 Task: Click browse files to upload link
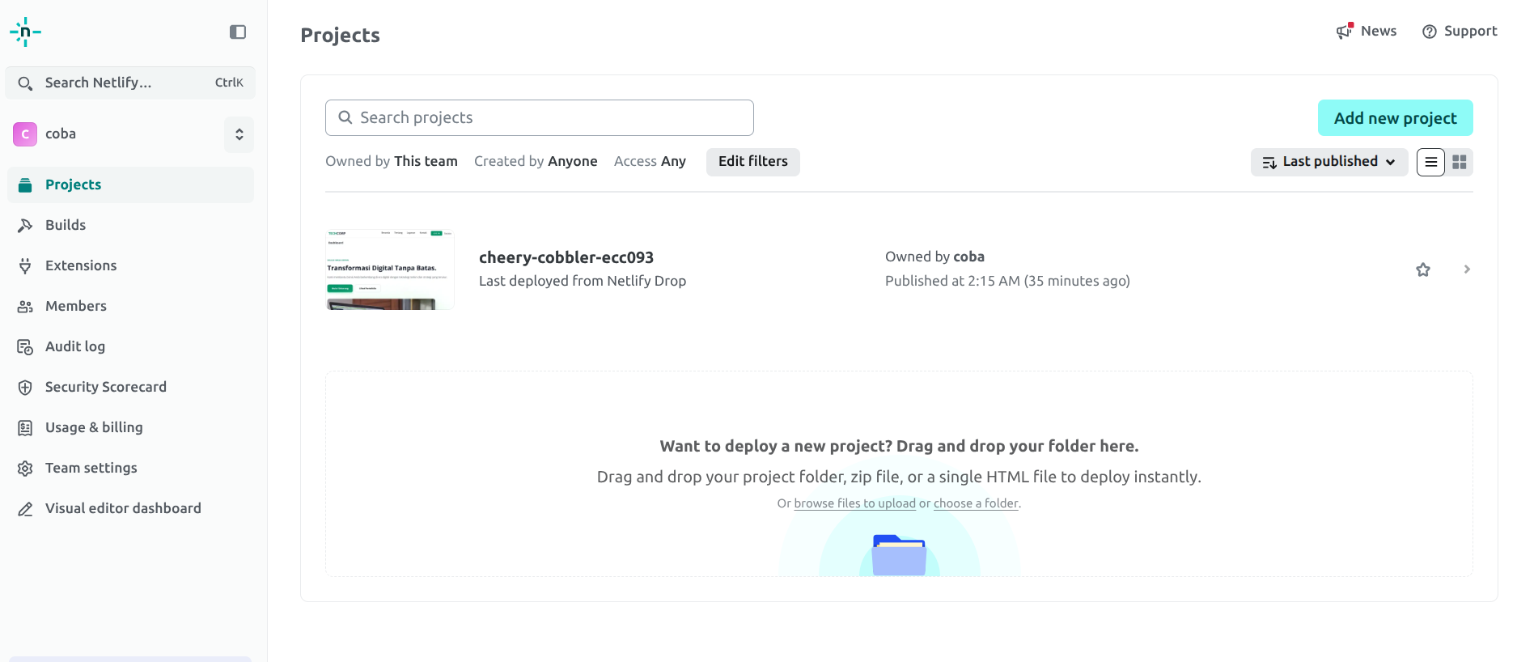854,503
